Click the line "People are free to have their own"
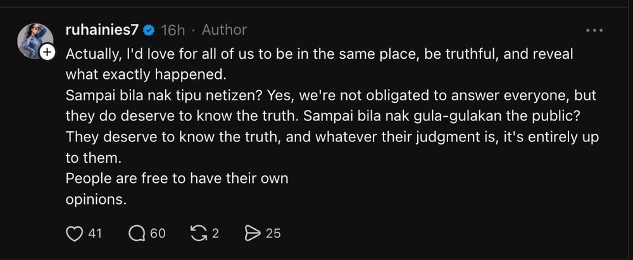633x260 pixels. pyautogui.click(x=177, y=179)
